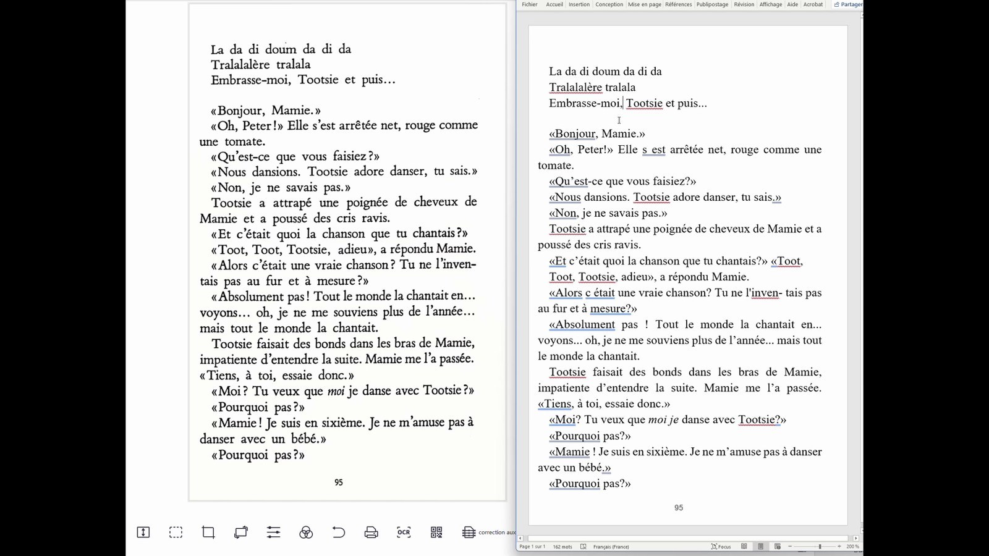Open the Révision ribbon tab
Viewport: 989px width, 556px height.
coord(744,4)
